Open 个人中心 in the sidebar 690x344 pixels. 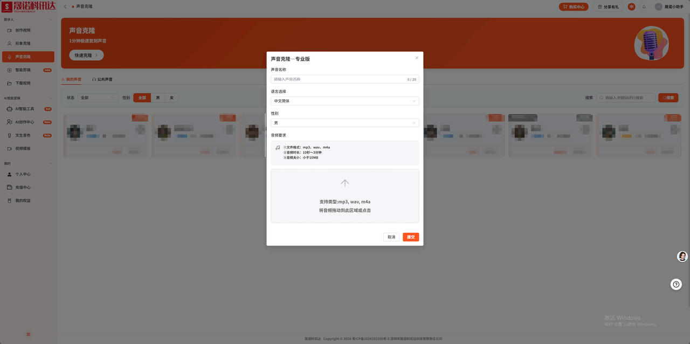[28, 174]
